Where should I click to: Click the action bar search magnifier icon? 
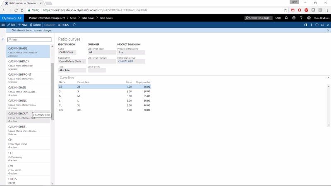[x=74, y=25]
